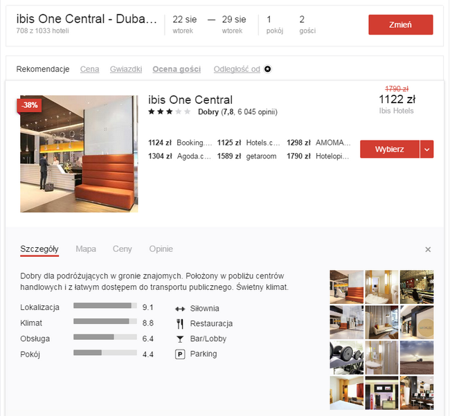Viewport: 450px width, 416px height.
Task: Switch to the Ceny tab
Action: click(122, 249)
